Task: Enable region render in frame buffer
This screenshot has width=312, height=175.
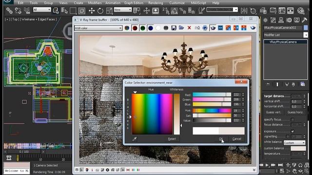Action: coord(213,28)
